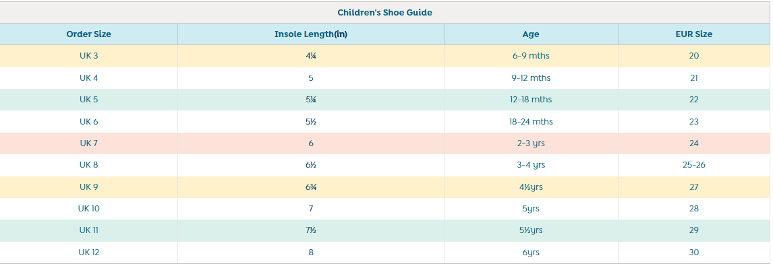Select EUR size 30
773x268 pixels.
(693, 253)
